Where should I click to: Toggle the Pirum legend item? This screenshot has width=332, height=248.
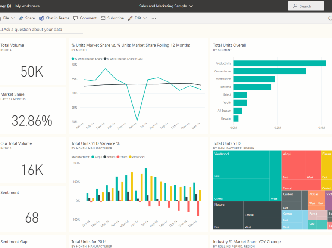(122, 157)
